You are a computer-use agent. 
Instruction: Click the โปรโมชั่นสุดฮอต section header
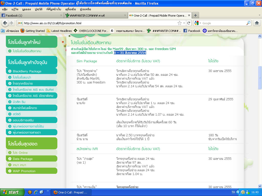click(31, 143)
